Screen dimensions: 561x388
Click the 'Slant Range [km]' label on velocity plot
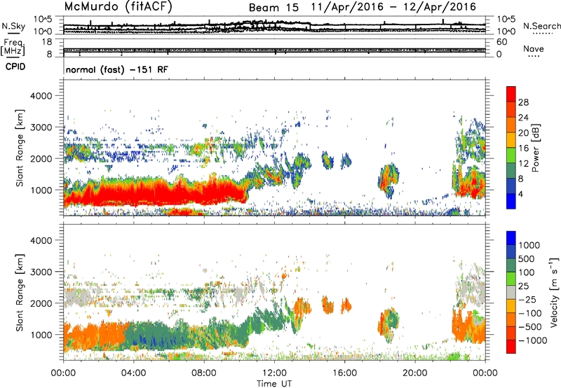20,292
